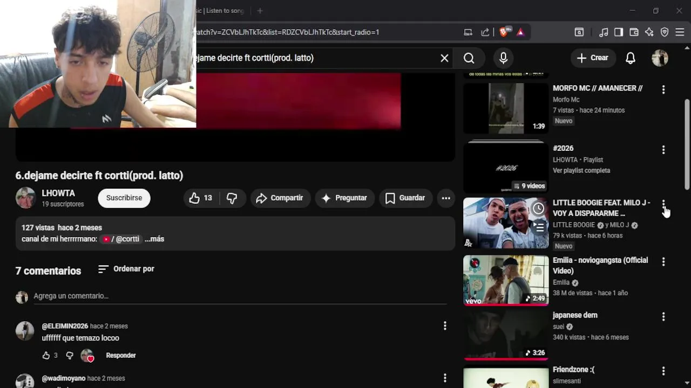This screenshot has width=691, height=388.
Task: Click Ver playlist completa link
Action: click(581, 171)
